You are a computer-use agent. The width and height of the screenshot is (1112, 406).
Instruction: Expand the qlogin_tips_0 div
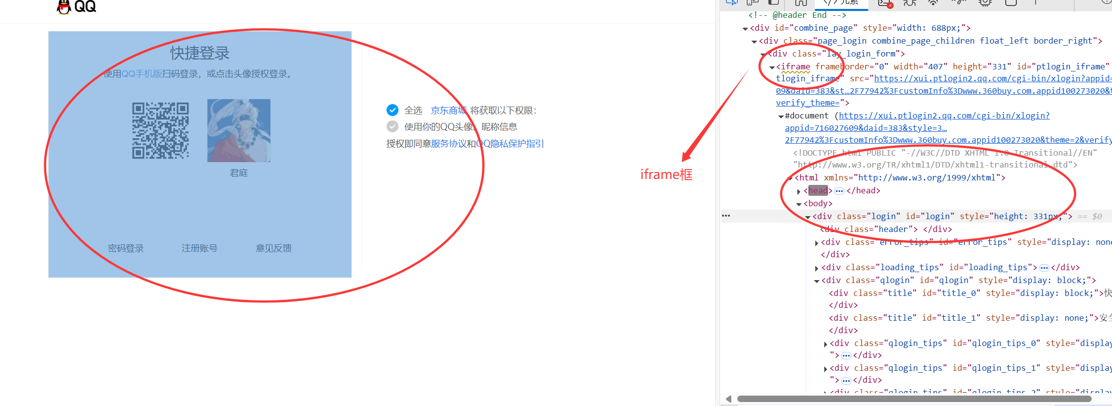[825, 344]
